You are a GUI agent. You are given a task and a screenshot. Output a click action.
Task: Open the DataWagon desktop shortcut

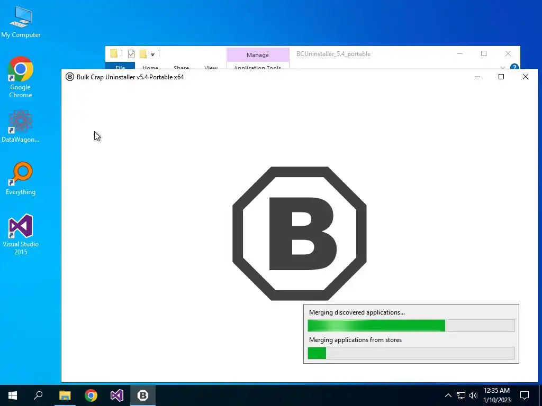pyautogui.click(x=21, y=126)
